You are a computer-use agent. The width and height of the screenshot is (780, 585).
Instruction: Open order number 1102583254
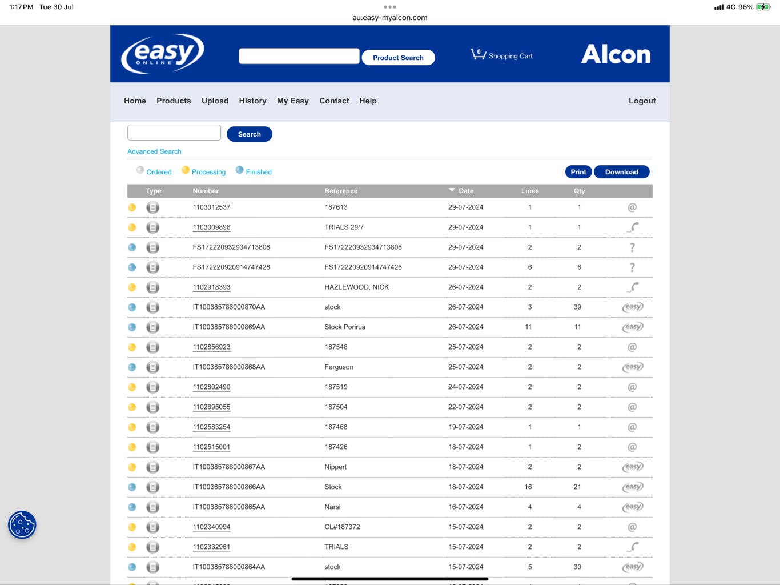click(211, 427)
